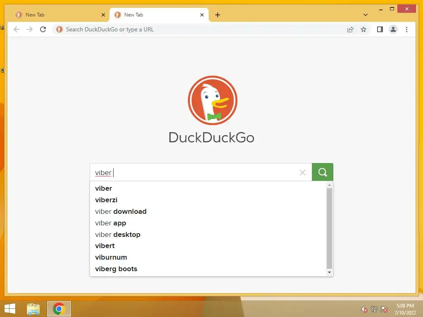Choose the "vibert" suggestion
423x317 pixels.
point(208,246)
